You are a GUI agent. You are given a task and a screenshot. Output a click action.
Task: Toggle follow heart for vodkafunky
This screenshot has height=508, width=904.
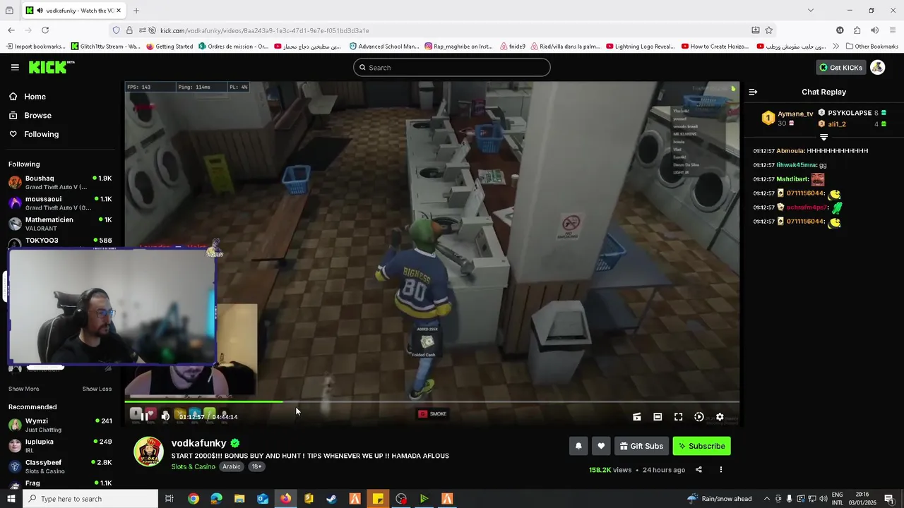[601, 446]
